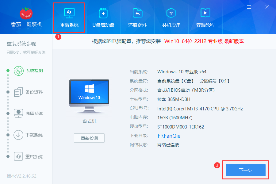Click the 番茄一键装机 app title
Viewport: 276px width, 184px height.
coord(27,25)
